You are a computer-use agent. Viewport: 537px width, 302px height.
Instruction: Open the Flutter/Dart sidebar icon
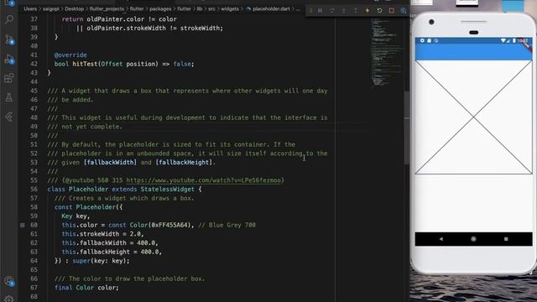click(9, 117)
